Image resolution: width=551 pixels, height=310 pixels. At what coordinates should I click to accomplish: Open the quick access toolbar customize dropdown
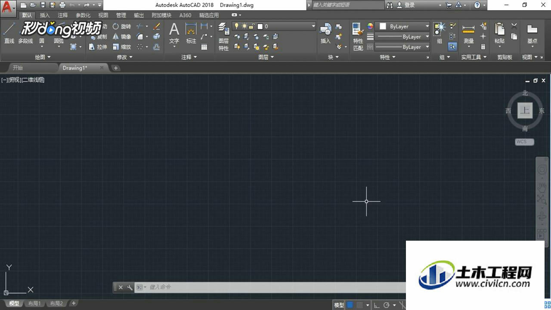click(100, 5)
